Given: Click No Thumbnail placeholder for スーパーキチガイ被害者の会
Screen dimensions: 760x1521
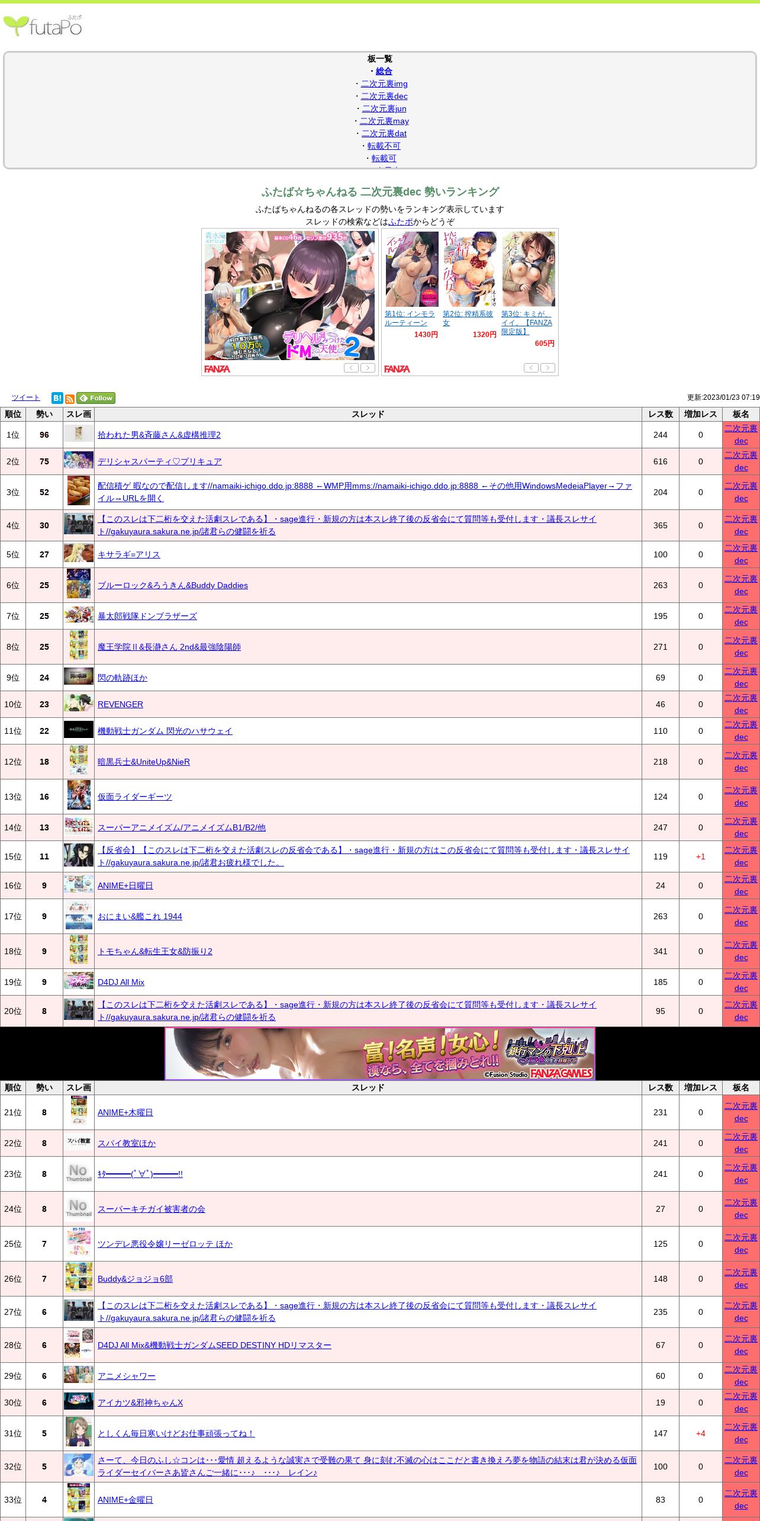Looking at the screenshot, I should (79, 1208).
